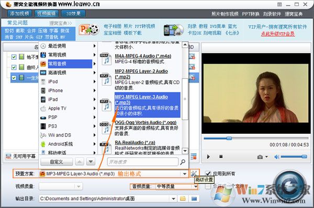The image size is (314, 208).
Task: Expand the iPhone submenu arrow
Action: click(94, 90)
